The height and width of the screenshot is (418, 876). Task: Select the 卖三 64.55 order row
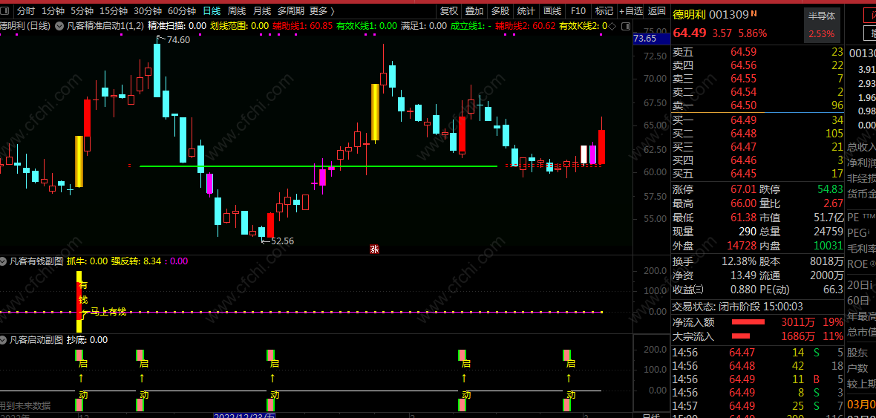[x=757, y=79]
